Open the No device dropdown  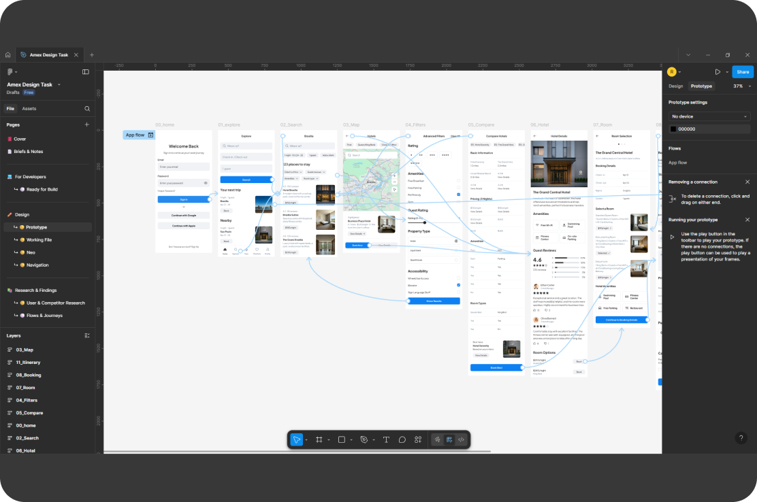click(x=709, y=116)
